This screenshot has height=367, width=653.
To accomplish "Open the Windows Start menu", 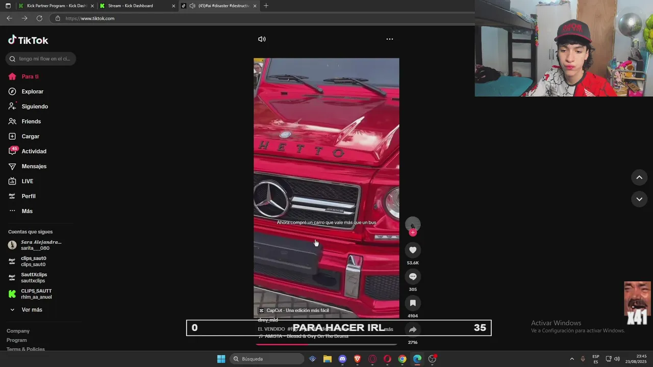I will 221,359.
